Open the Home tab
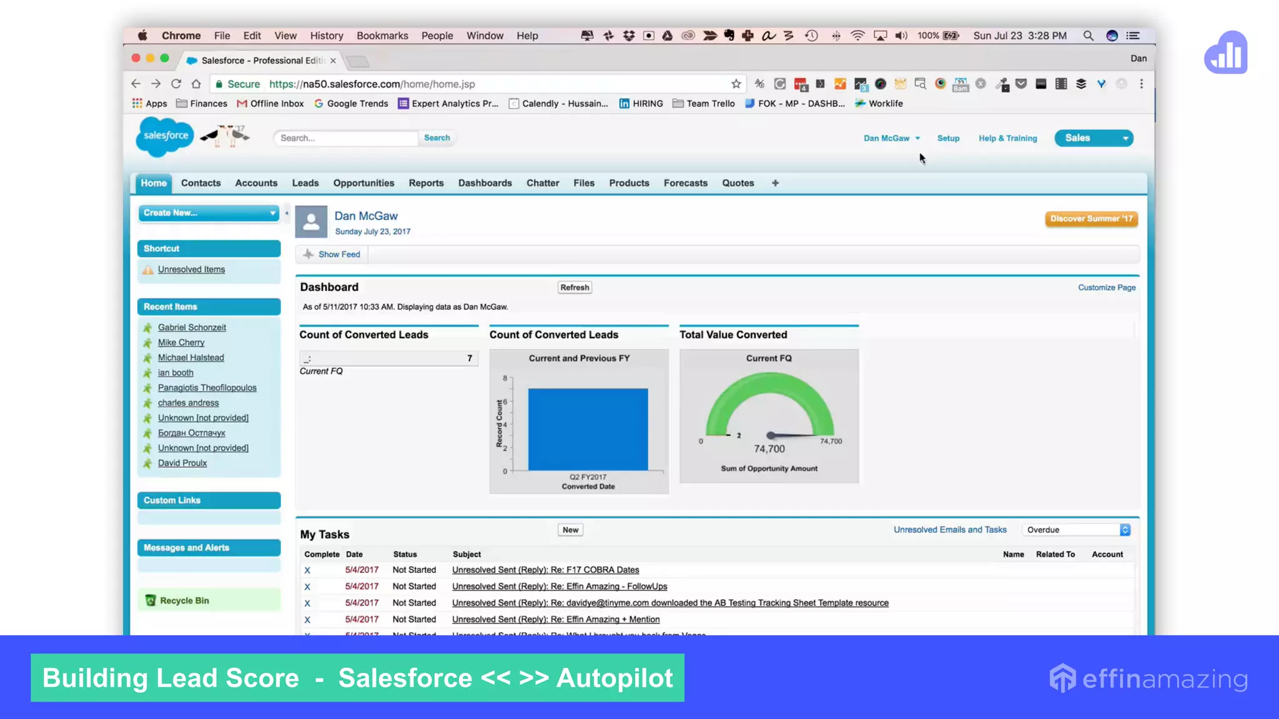The width and height of the screenshot is (1279, 719). point(154,183)
